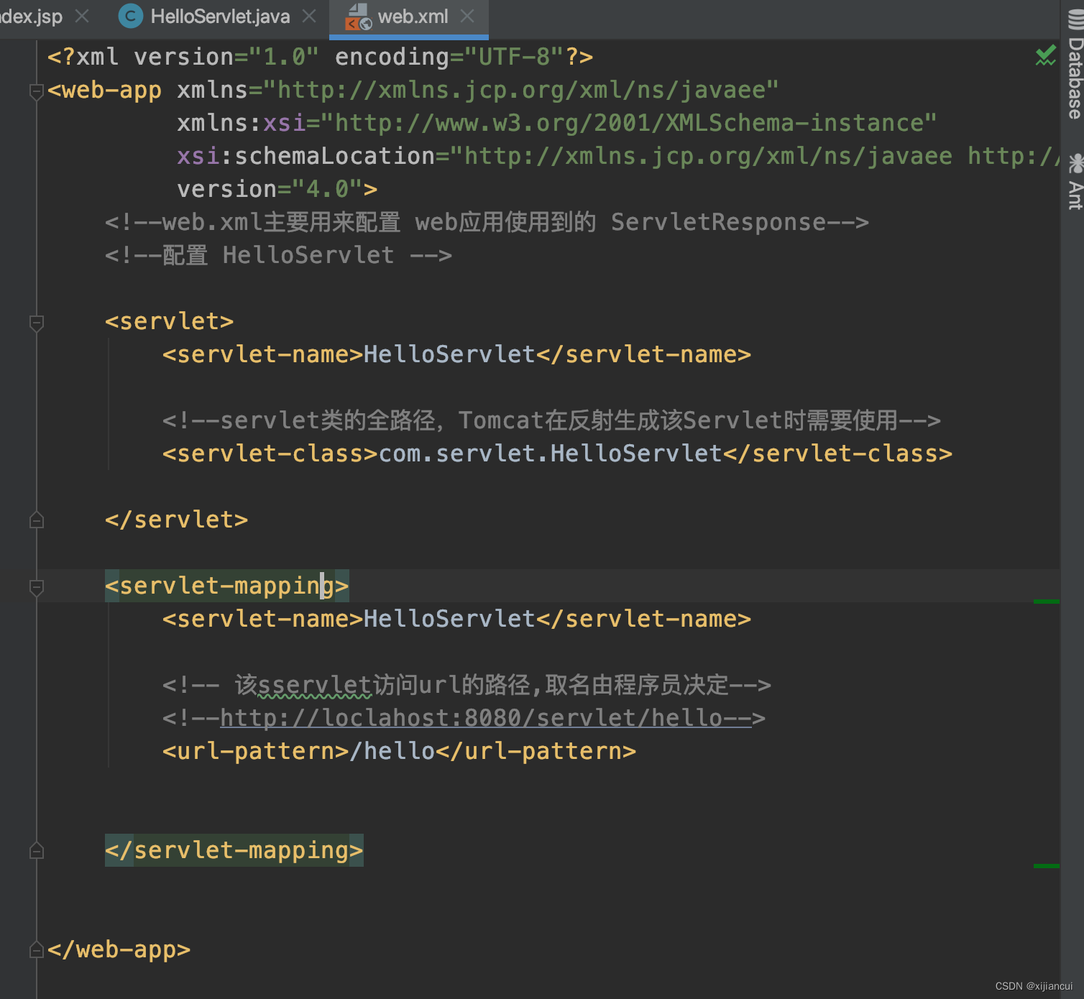Place cursor inside the url-pattern hello value
Screen dimensions: 1084x999
tap(392, 750)
